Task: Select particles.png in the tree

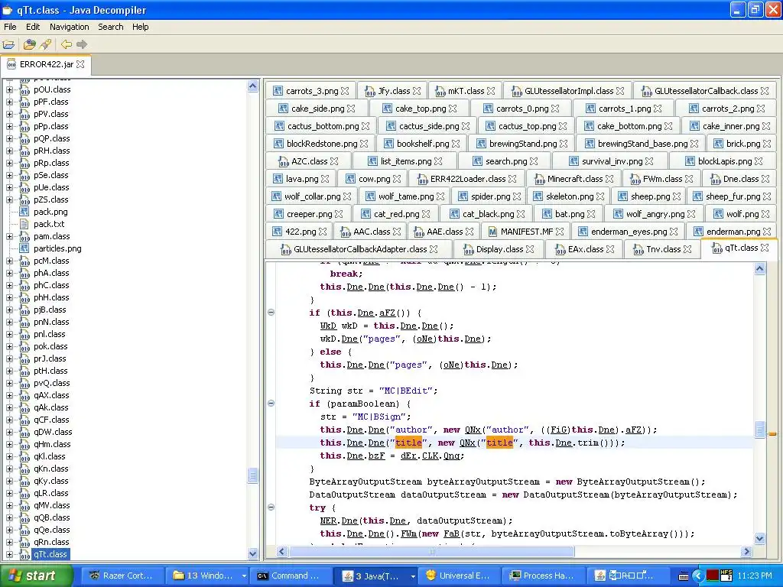Action: coord(57,248)
